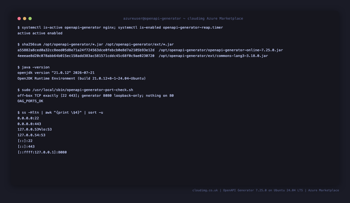
Task: Click the hash line for commons-lang3-3.18.0.jar
Action: (x=143, y=56)
